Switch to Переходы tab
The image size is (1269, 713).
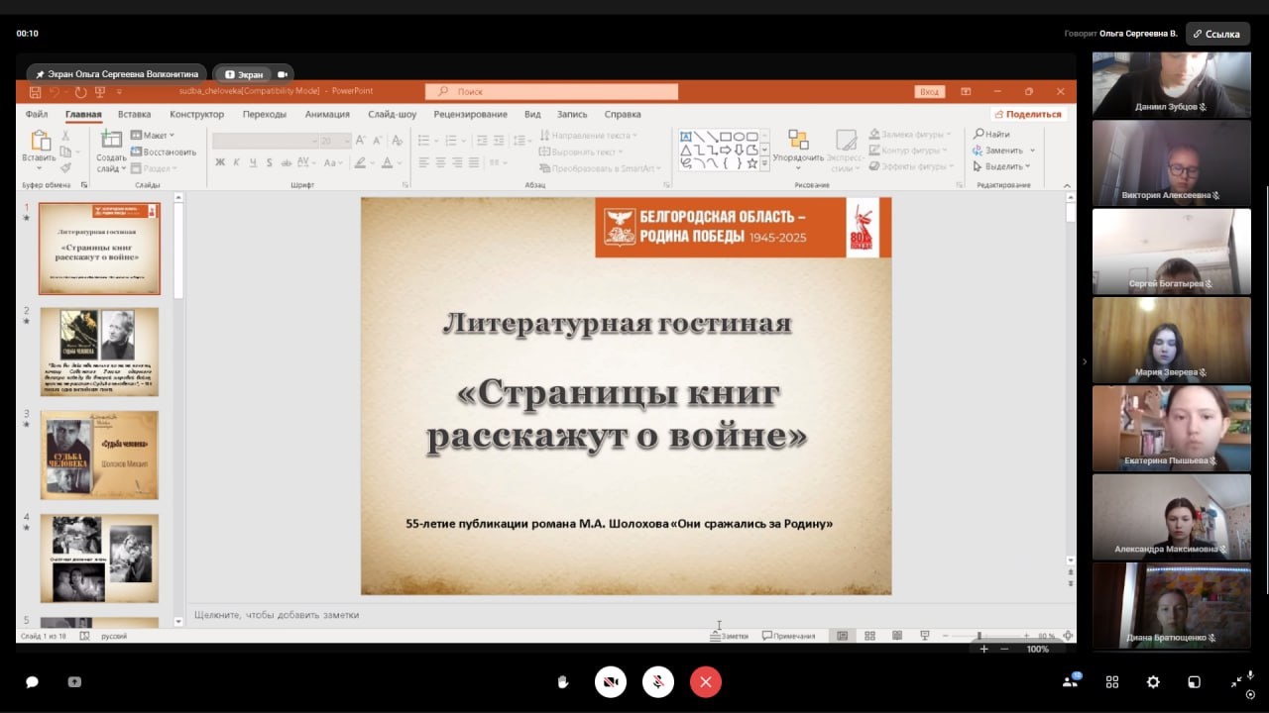tap(265, 114)
